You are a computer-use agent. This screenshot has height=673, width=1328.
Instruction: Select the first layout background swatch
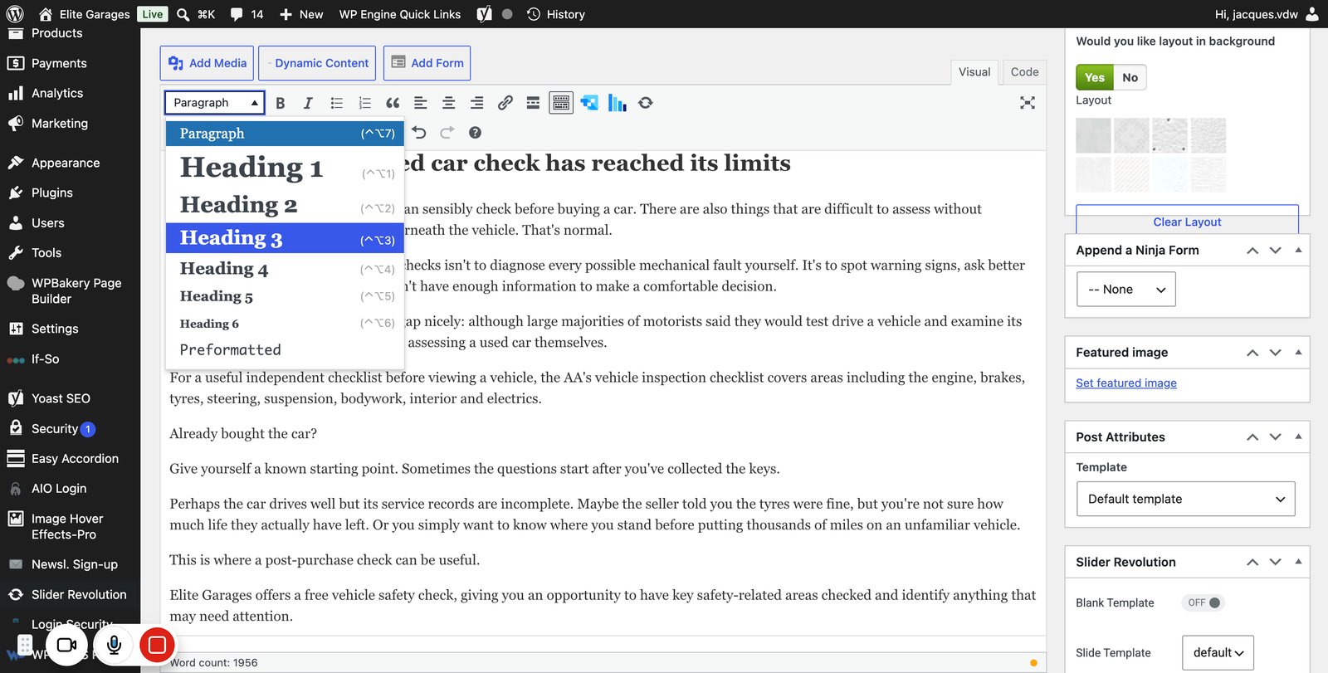(1093, 135)
